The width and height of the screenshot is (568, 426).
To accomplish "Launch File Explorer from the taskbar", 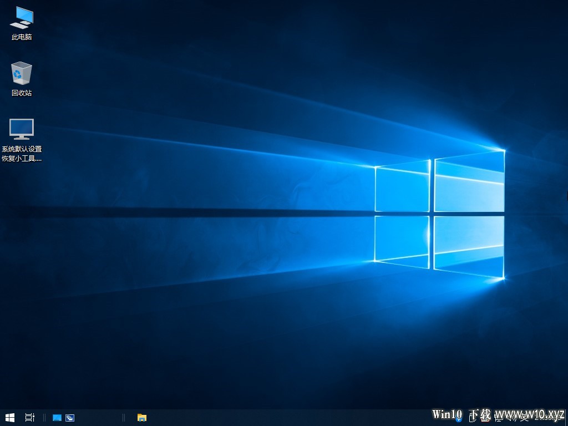I will click(x=142, y=418).
